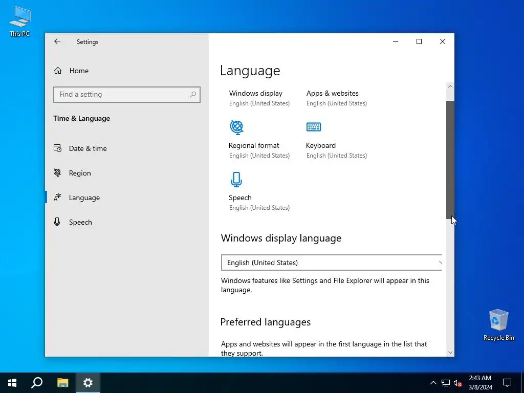Click the vertical scrollbar thumb
This screenshot has width=524, height=393.
click(x=450, y=160)
